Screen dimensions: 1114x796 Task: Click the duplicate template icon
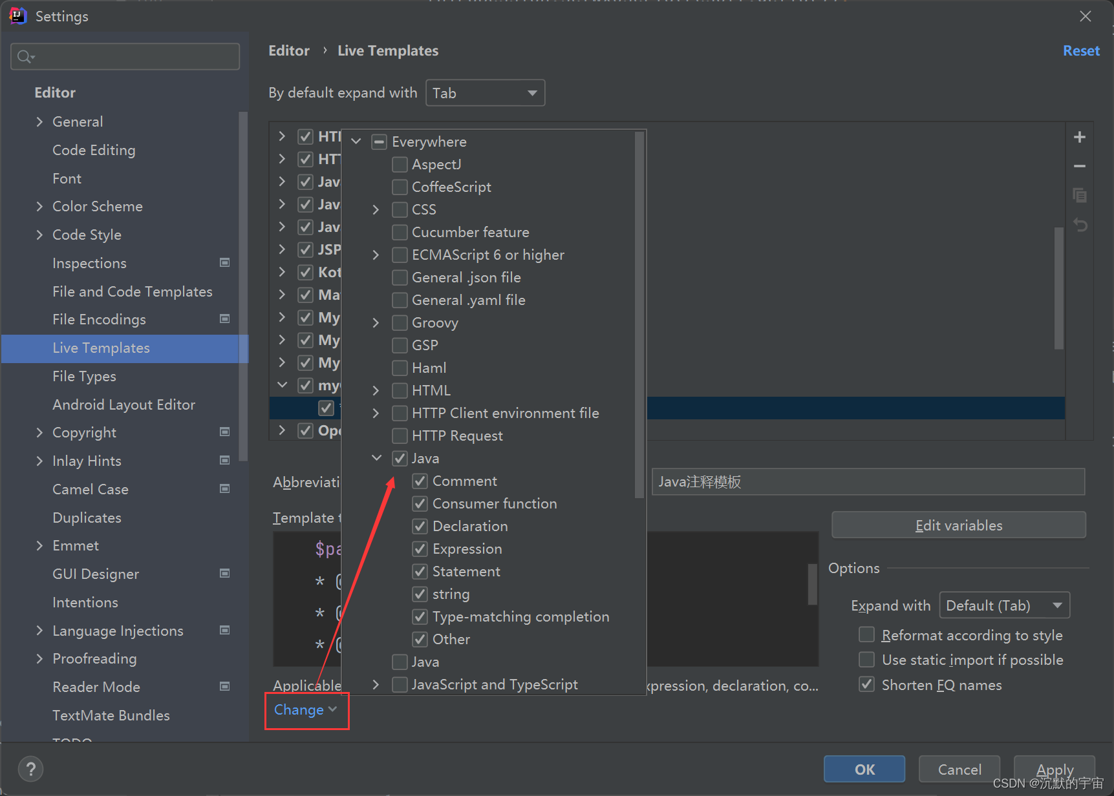click(1079, 195)
